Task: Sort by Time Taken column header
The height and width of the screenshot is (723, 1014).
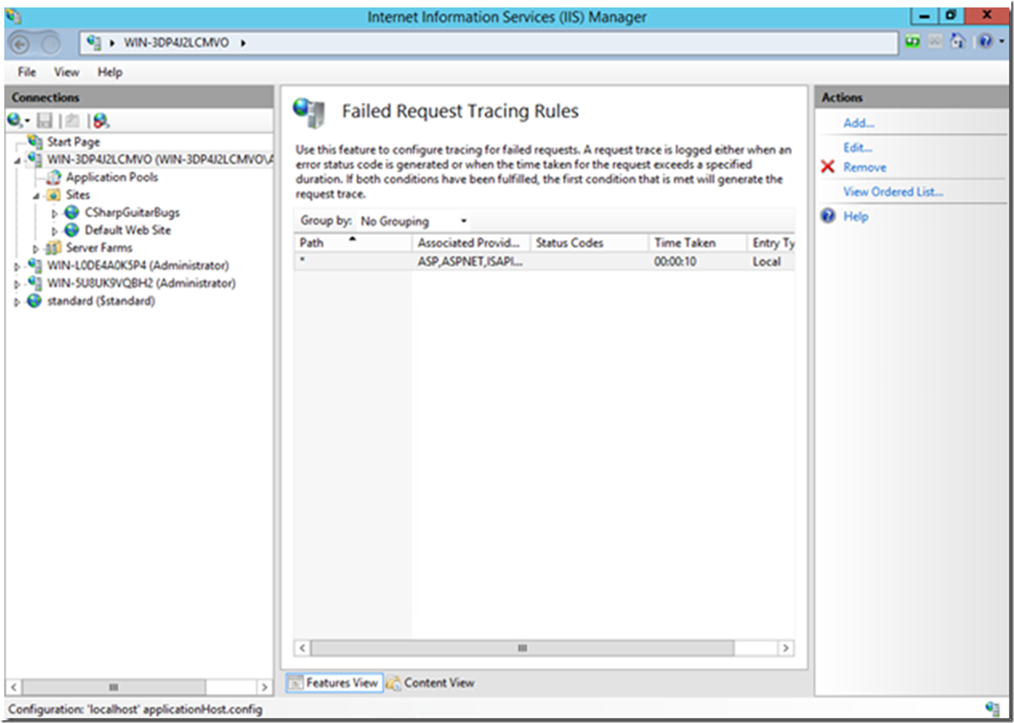Action: 698,243
